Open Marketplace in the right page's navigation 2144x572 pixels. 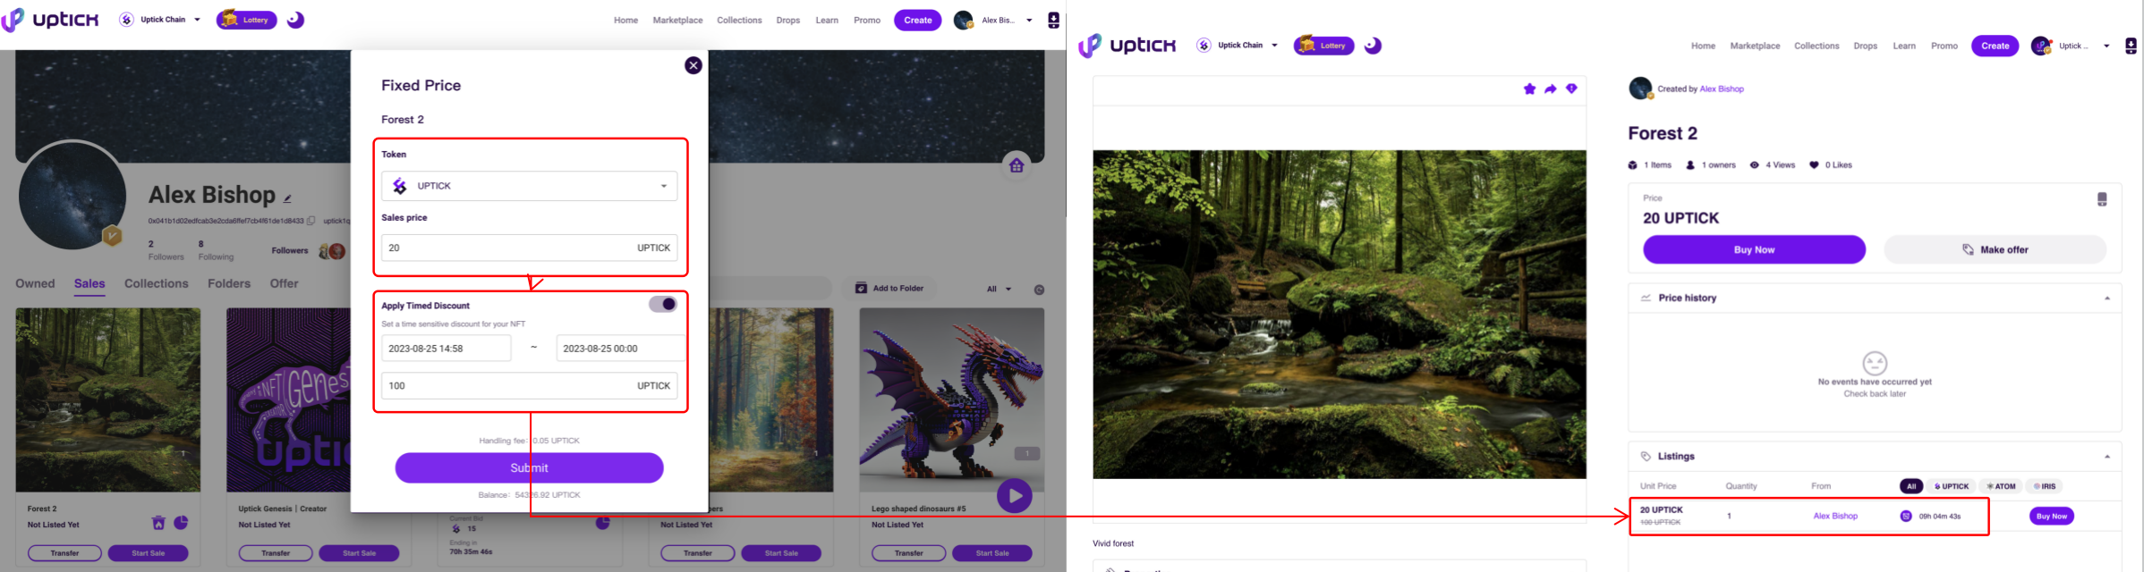[1755, 46]
